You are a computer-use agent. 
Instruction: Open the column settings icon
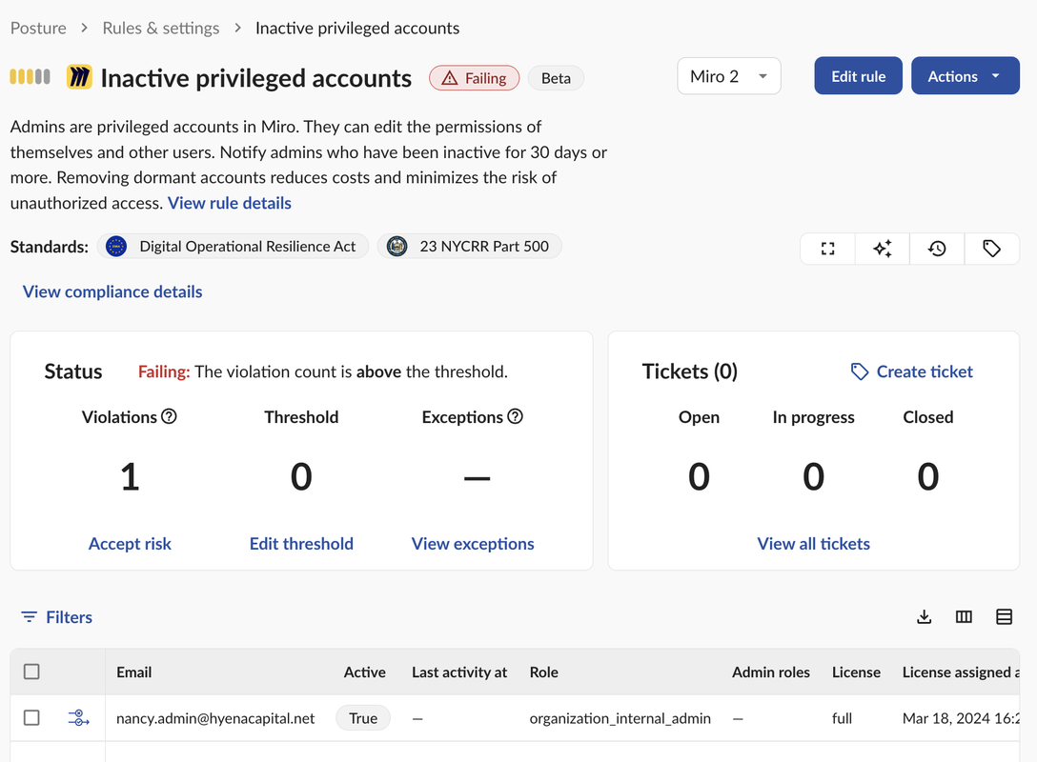click(964, 617)
